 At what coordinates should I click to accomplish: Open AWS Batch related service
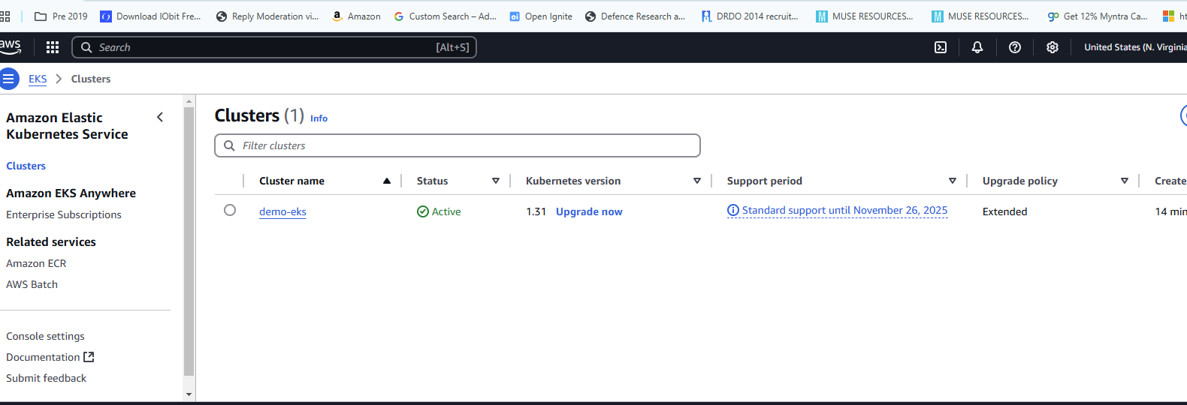coord(32,284)
